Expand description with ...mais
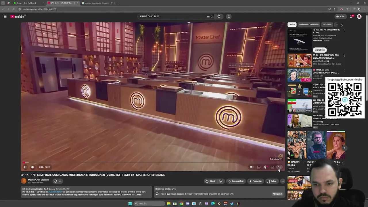Viewport: 368px width, 207px height. tap(138, 195)
